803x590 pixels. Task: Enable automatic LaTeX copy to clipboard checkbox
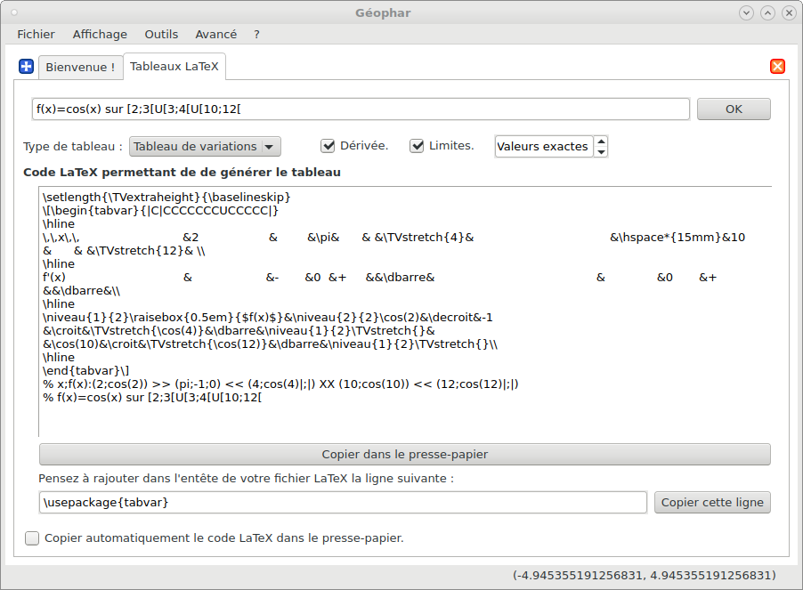[x=32, y=538]
